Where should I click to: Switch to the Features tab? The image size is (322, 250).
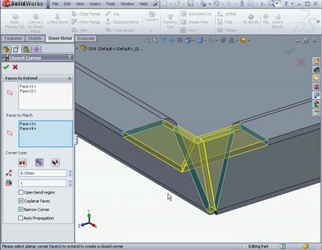pyautogui.click(x=13, y=38)
